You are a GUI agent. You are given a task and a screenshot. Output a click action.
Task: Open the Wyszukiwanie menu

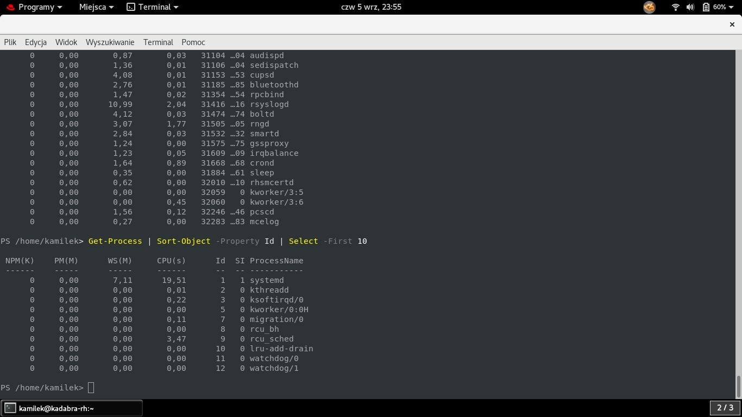tap(110, 42)
